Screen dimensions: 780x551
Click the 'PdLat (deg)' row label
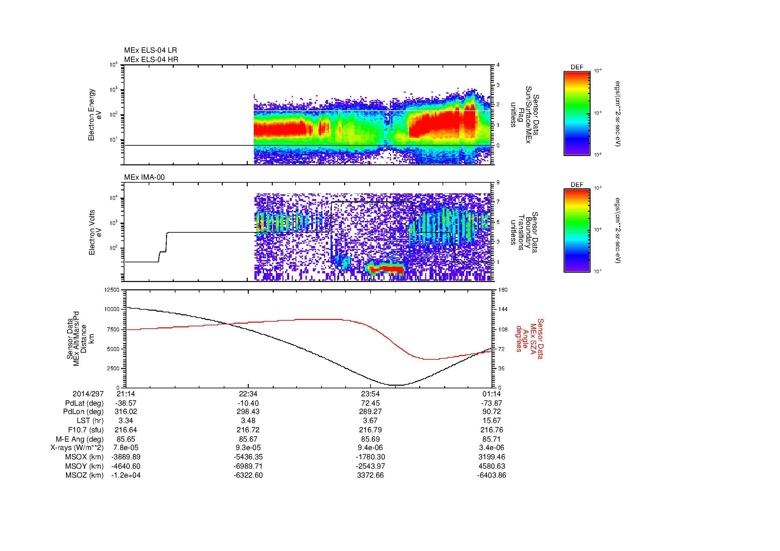point(85,403)
